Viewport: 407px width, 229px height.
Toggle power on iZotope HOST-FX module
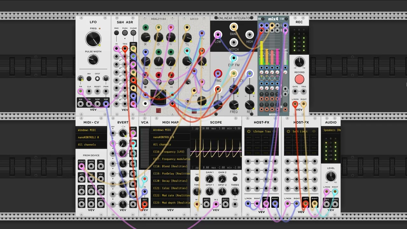249,131
